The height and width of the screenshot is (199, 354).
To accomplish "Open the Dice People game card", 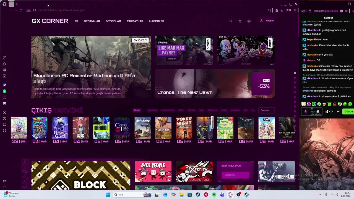I will pyautogui.click(x=153, y=172).
